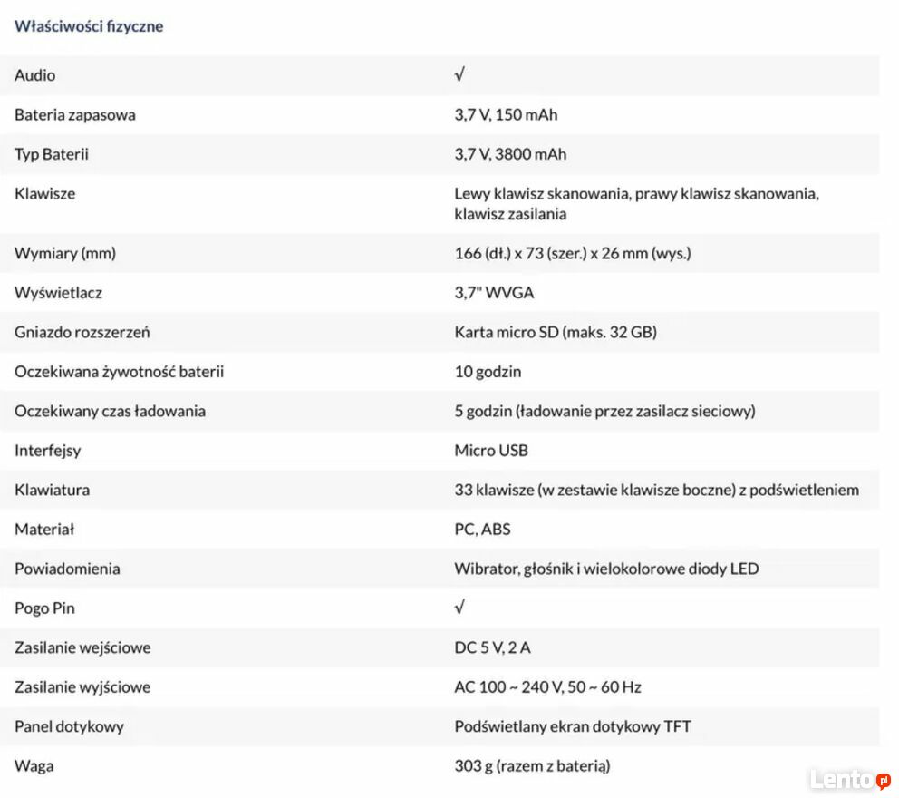Click the 33 klawisze keyboard description
The image size is (899, 798).
pyautogui.click(x=656, y=490)
